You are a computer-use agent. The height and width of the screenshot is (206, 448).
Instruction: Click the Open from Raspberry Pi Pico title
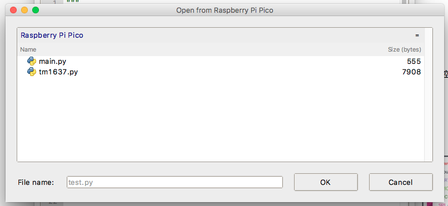pyautogui.click(x=225, y=11)
